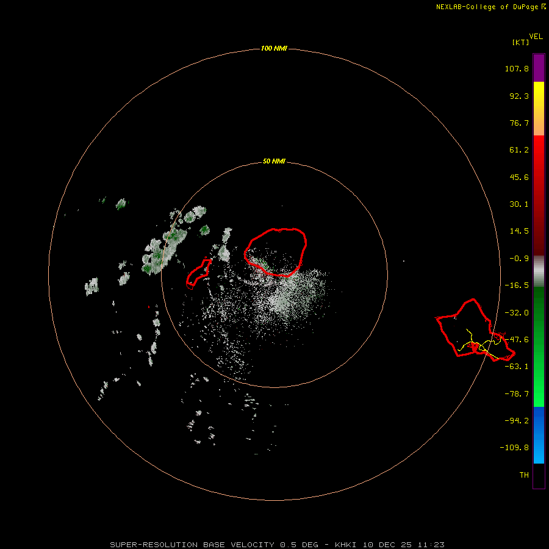Click the -32.0 velocity scale value
549x549 pixels.
pos(517,313)
